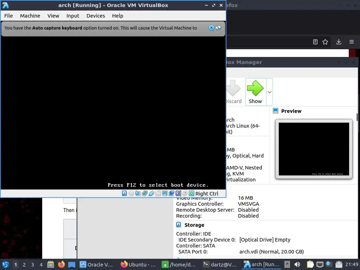
Task: Open the Help menu
Action: click(117, 16)
